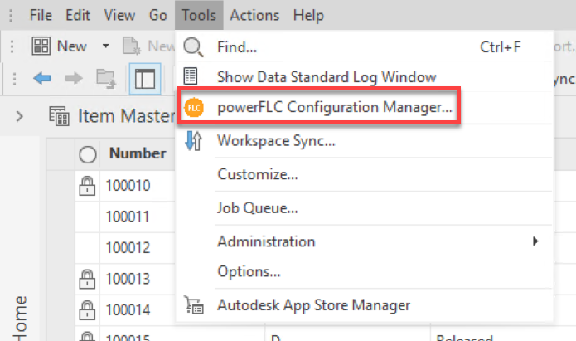Click the Find magnifying glass icon
Screen dimensions: 576x341
point(192,46)
